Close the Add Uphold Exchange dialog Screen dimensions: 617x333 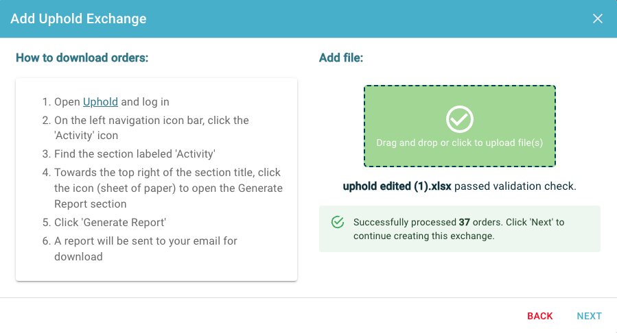(597, 18)
